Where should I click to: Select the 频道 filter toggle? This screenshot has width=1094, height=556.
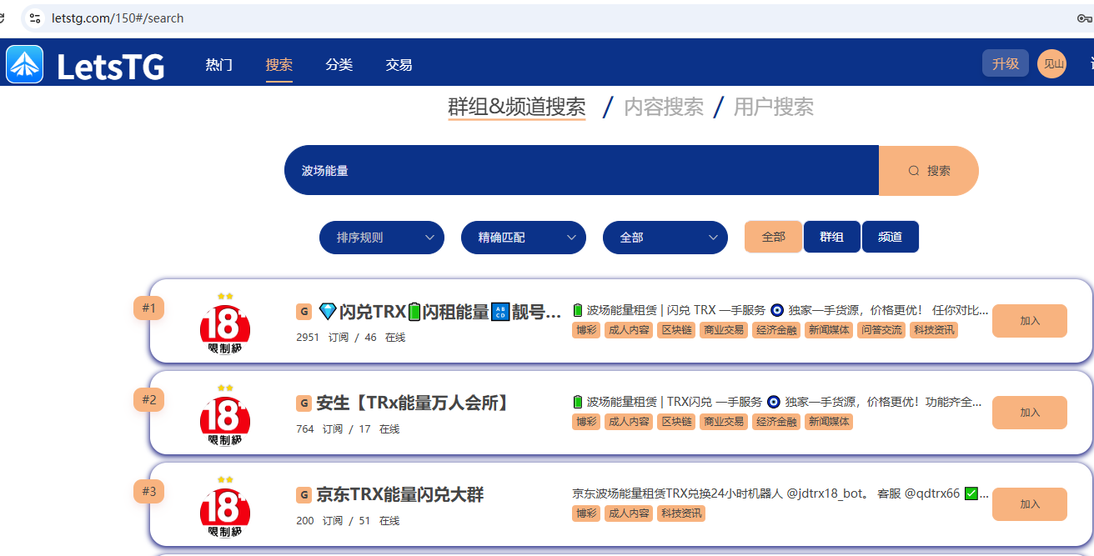point(891,237)
